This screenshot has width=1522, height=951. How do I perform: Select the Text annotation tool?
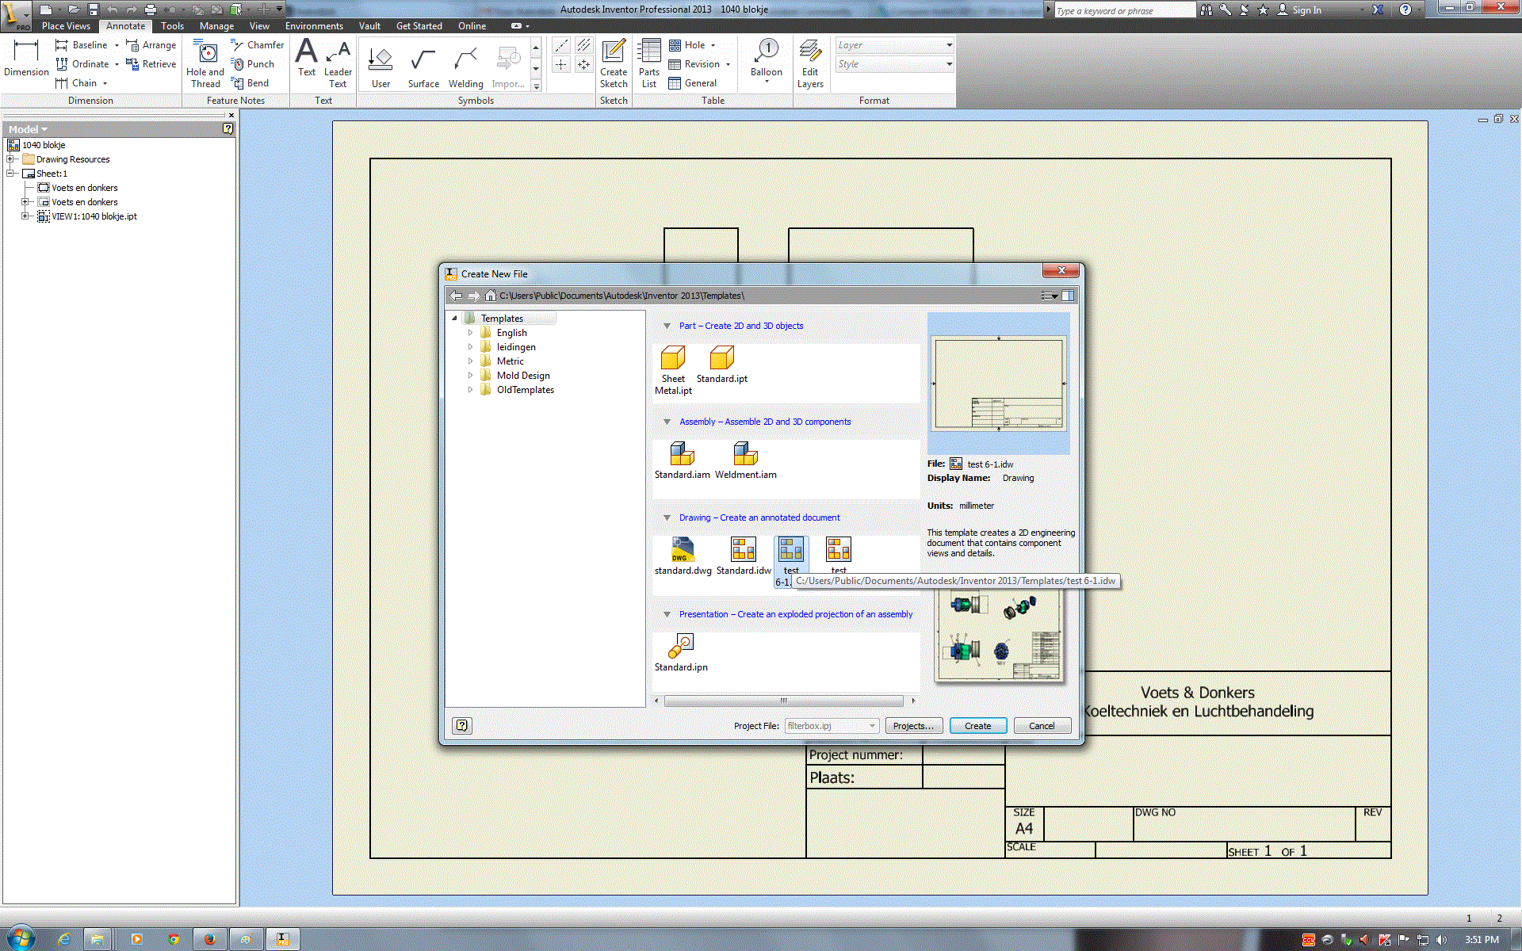[x=307, y=58]
